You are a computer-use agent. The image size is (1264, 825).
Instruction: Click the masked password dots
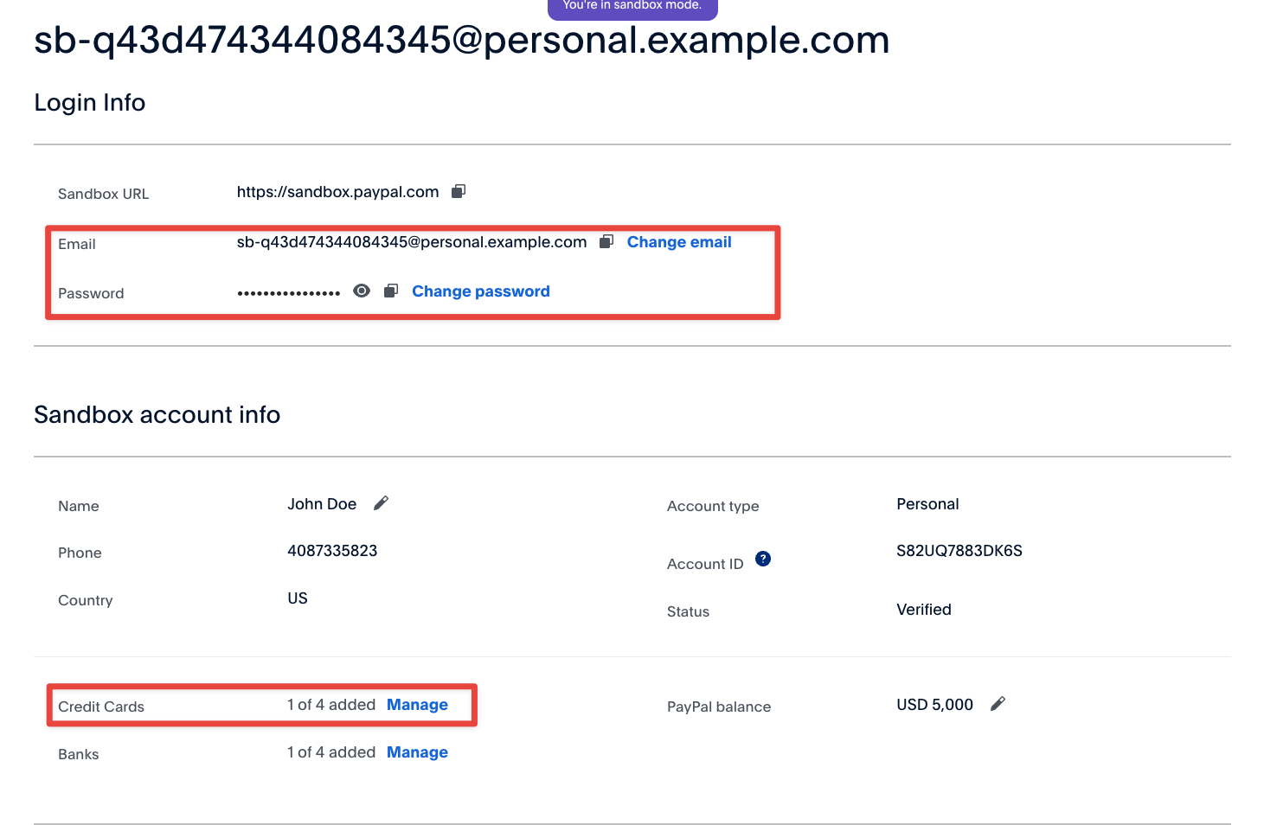point(289,293)
